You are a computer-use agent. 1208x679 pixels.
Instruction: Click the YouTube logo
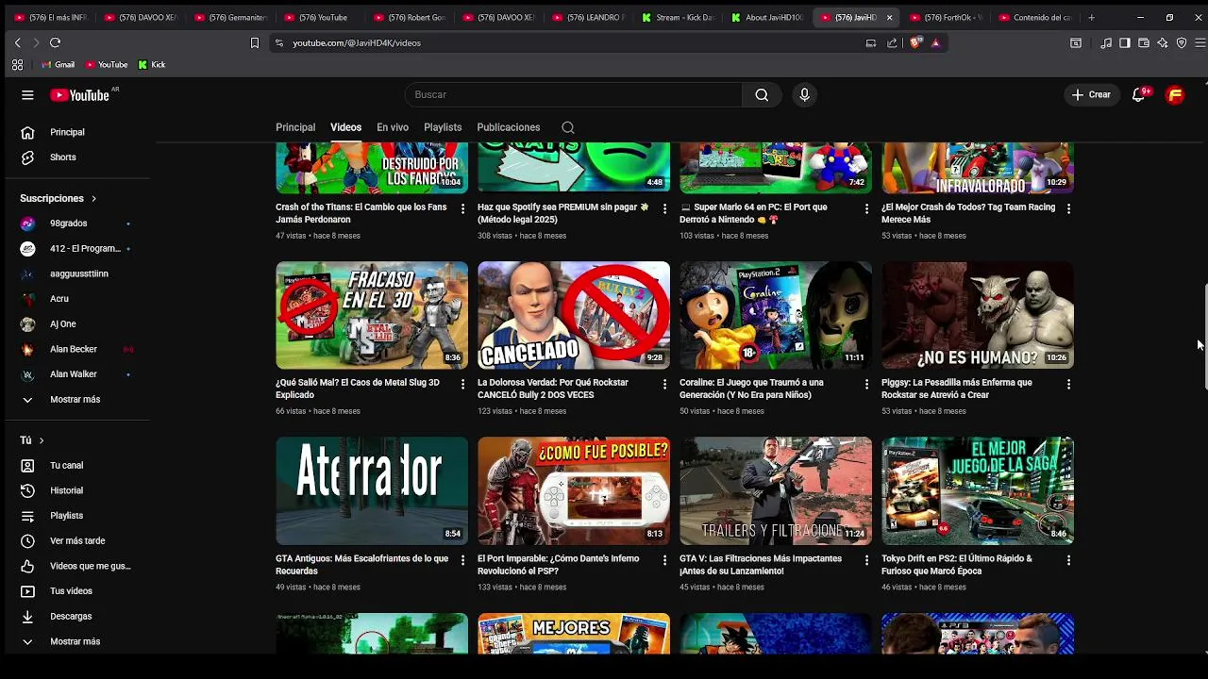click(79, 95)
